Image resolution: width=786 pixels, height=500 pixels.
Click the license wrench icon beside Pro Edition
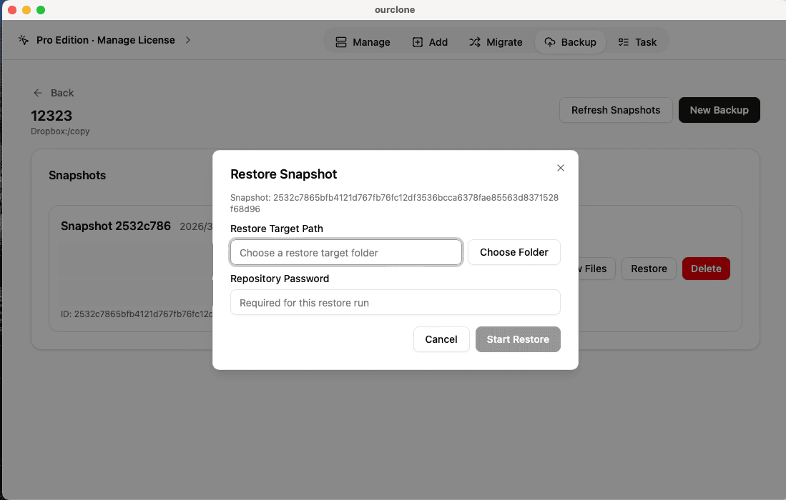tap(23, 40)
